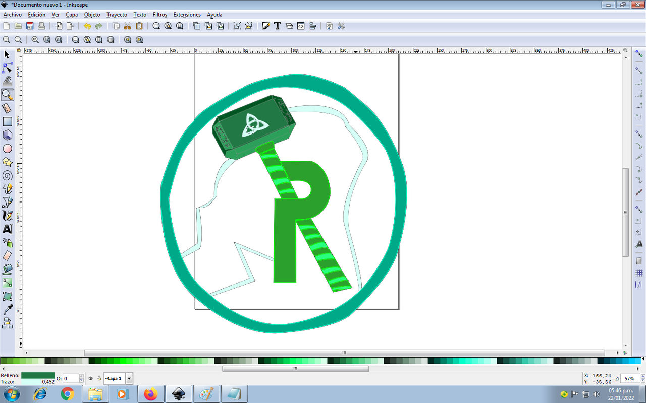The height and width of the screenshot is (403, 646).
Task: Toggle snap to nodes and paths
Action: pos(639,134)
